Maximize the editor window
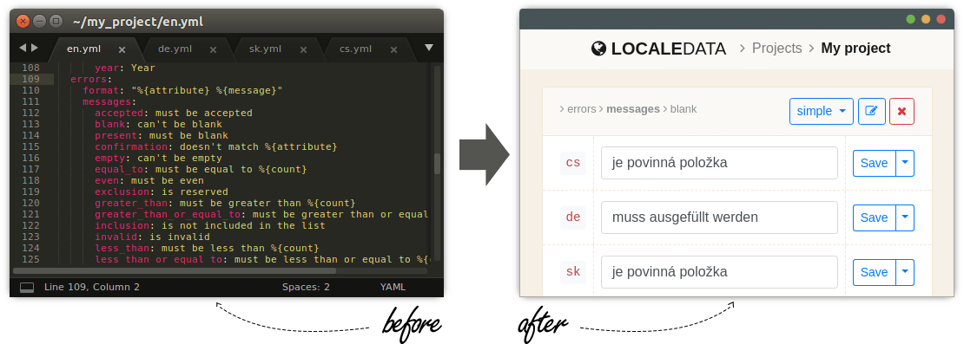Screen dimensions: 964x344 (x=55, y=21)
